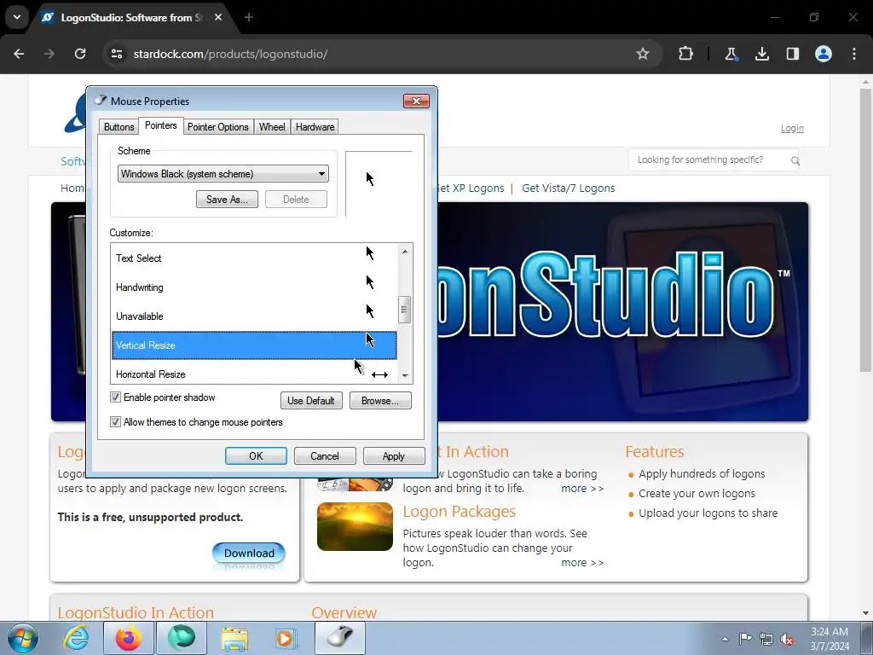Click the Browse... button
Screen dimensions: 873x655
(380, 401)
